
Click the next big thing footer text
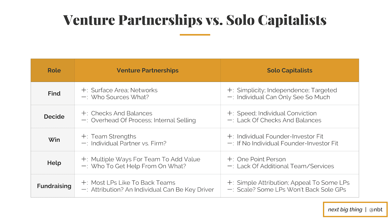point(345,210)
